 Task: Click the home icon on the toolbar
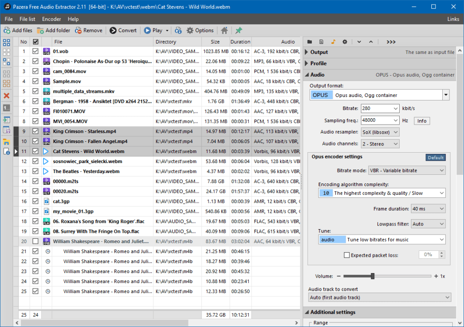[224, 30]
